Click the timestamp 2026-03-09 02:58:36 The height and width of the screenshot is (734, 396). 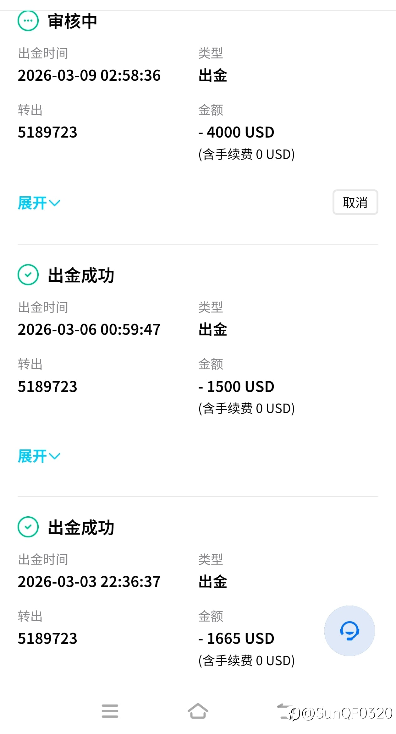point(89,75)
